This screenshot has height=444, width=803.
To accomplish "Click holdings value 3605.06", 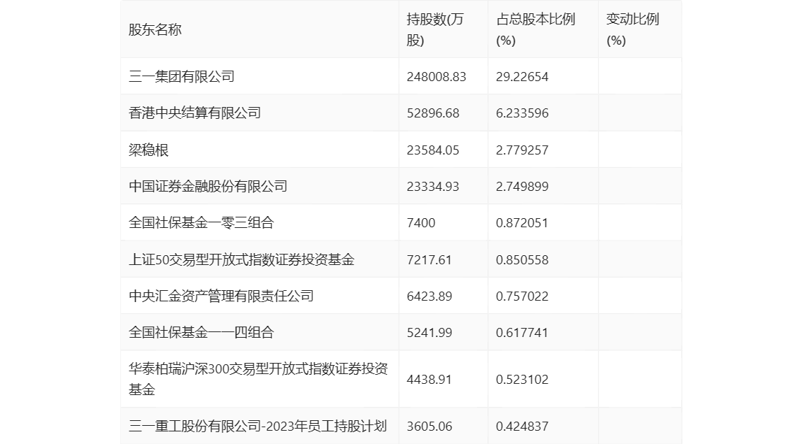I will click(x=429, y=426).
